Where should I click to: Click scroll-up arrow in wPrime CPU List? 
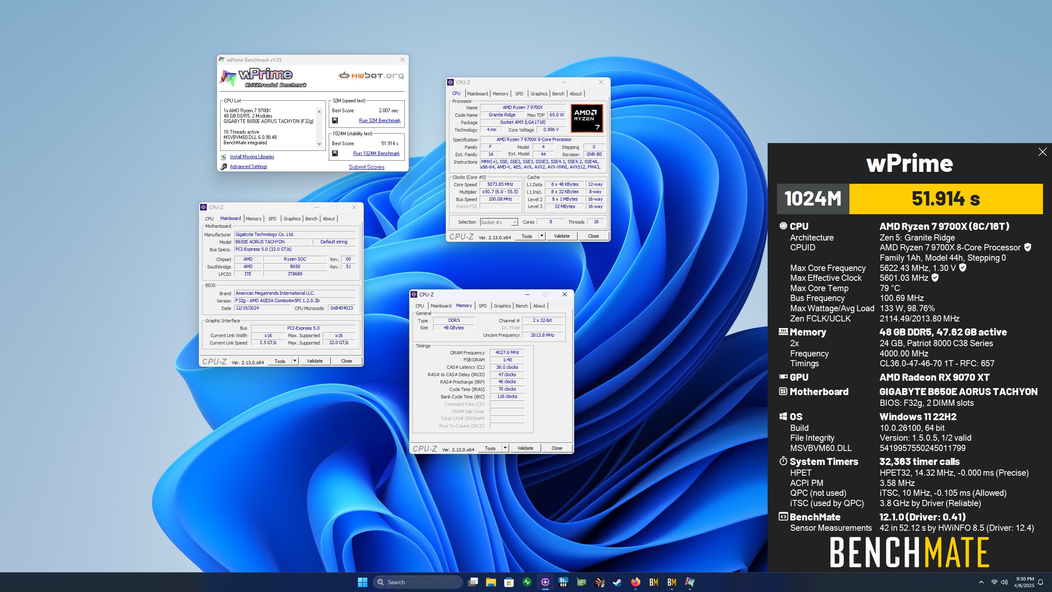319,111
